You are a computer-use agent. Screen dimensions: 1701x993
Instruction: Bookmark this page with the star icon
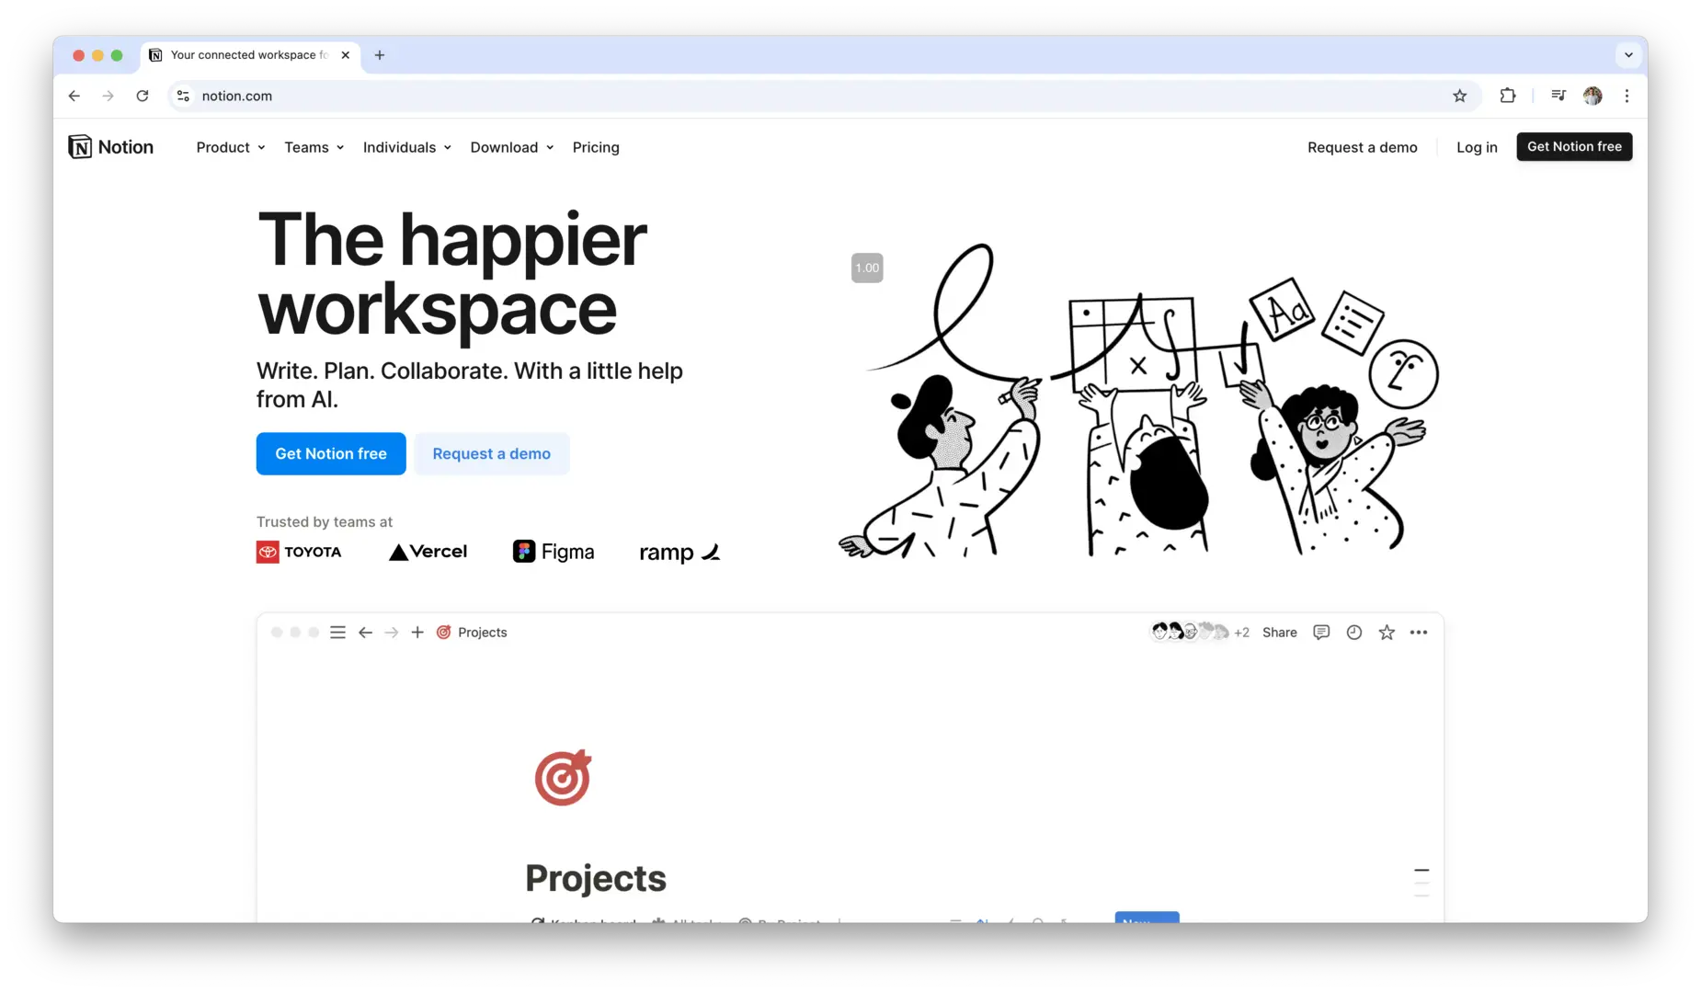(x=1459, y=96)
